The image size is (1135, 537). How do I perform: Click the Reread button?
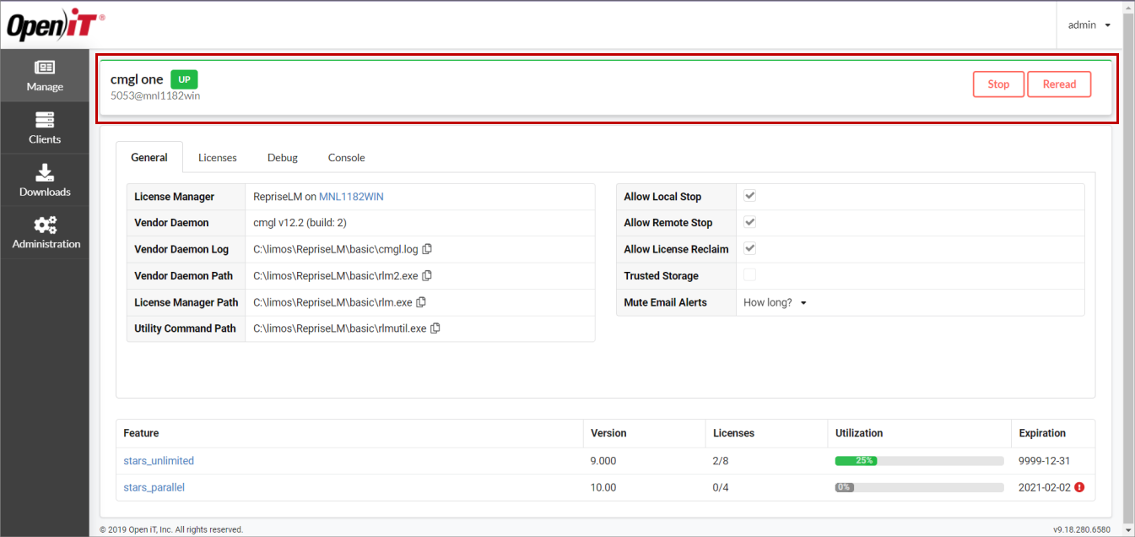1059,84
